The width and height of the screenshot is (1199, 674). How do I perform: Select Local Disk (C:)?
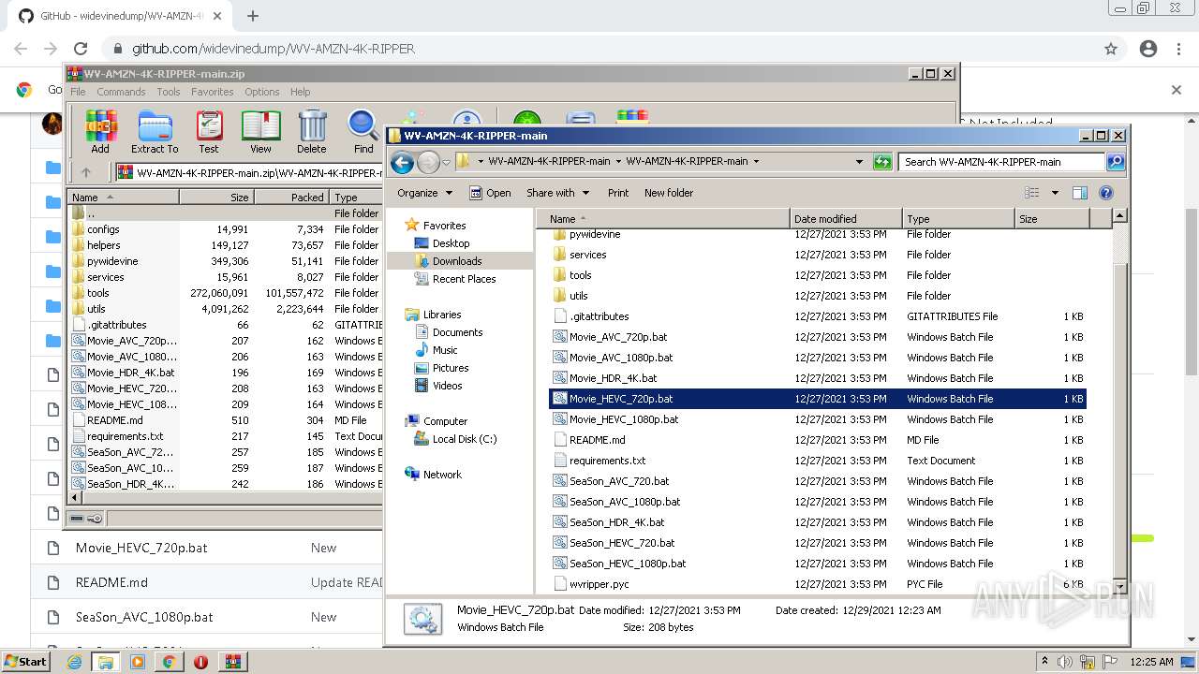(465, 439)
